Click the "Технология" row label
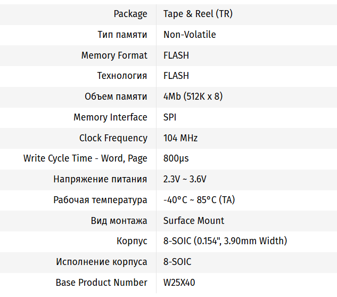 (122, 76)
